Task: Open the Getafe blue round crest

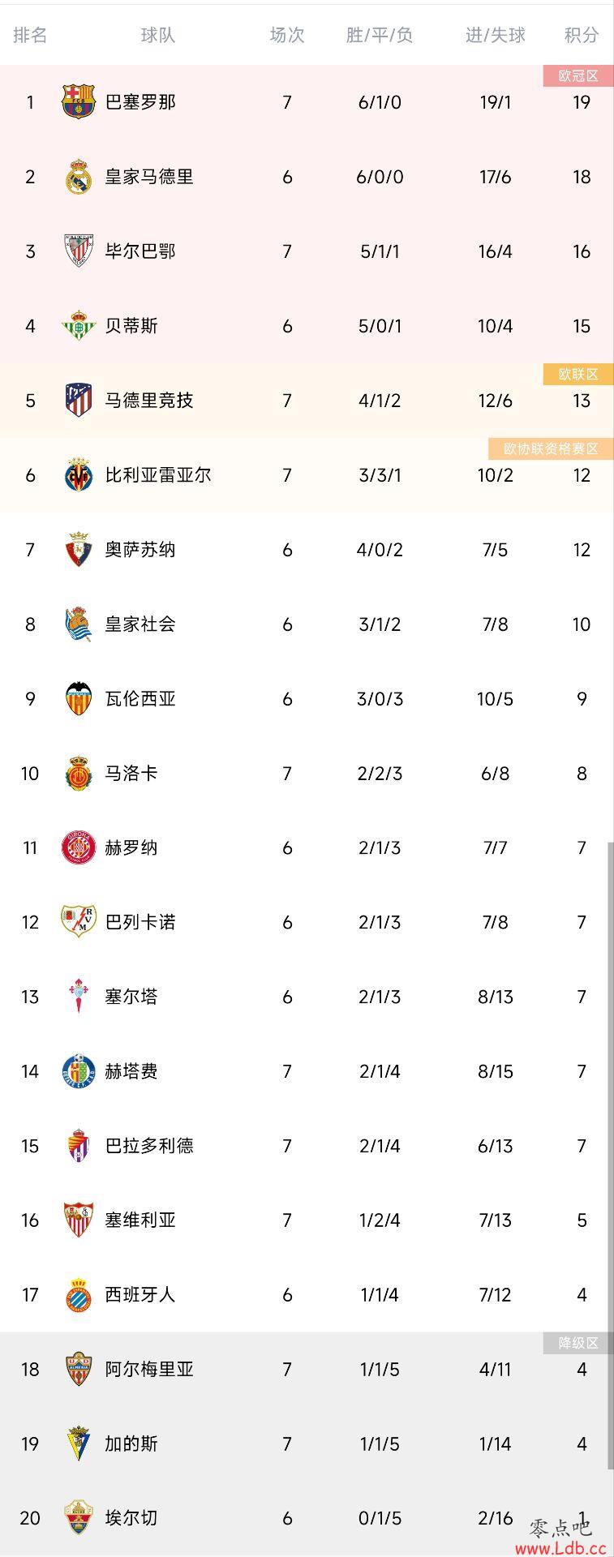Action: click(x=79, y=1071)
